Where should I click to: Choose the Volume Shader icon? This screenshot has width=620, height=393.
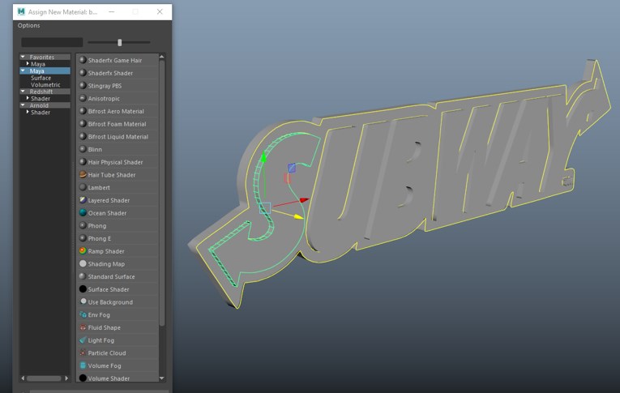click(x=83, y=378)
